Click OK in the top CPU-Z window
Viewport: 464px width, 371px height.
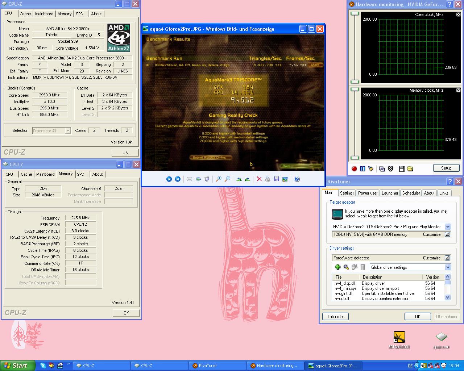pos(125,153)
